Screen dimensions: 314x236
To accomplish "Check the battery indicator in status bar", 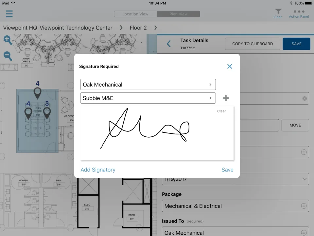I will tap(308, 3).
